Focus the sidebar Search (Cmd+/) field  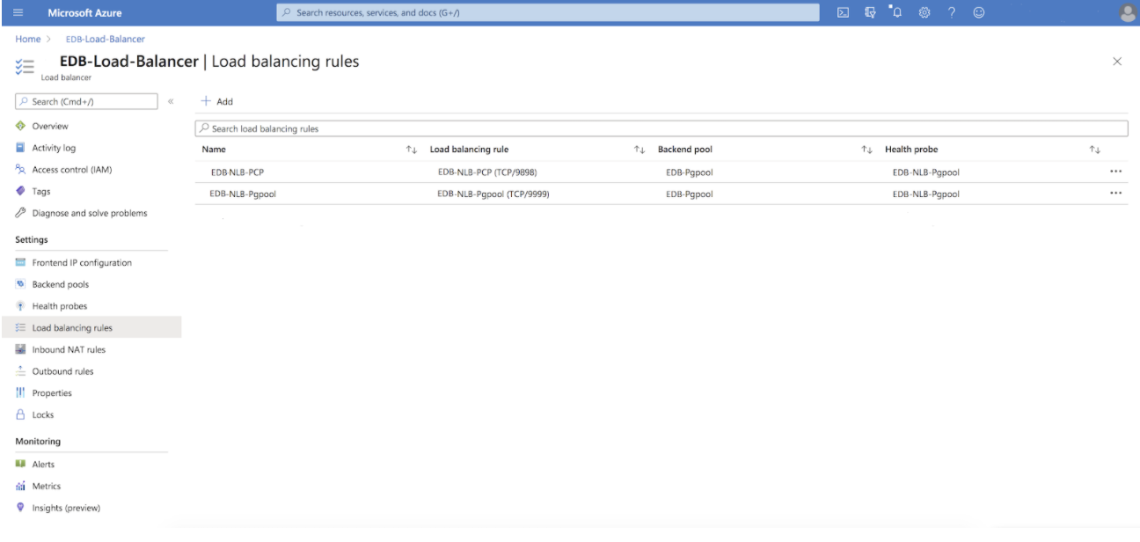tap(87, 102)
